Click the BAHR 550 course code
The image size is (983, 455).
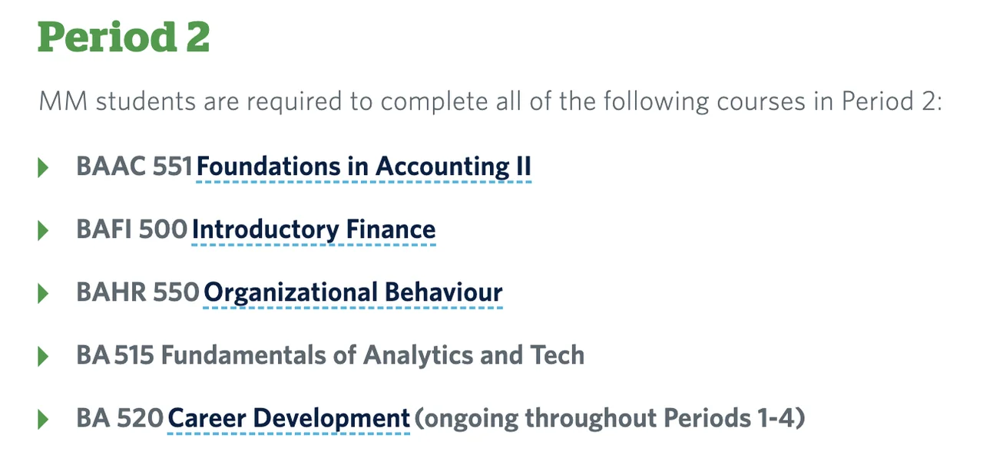click(x=137, y=292)
